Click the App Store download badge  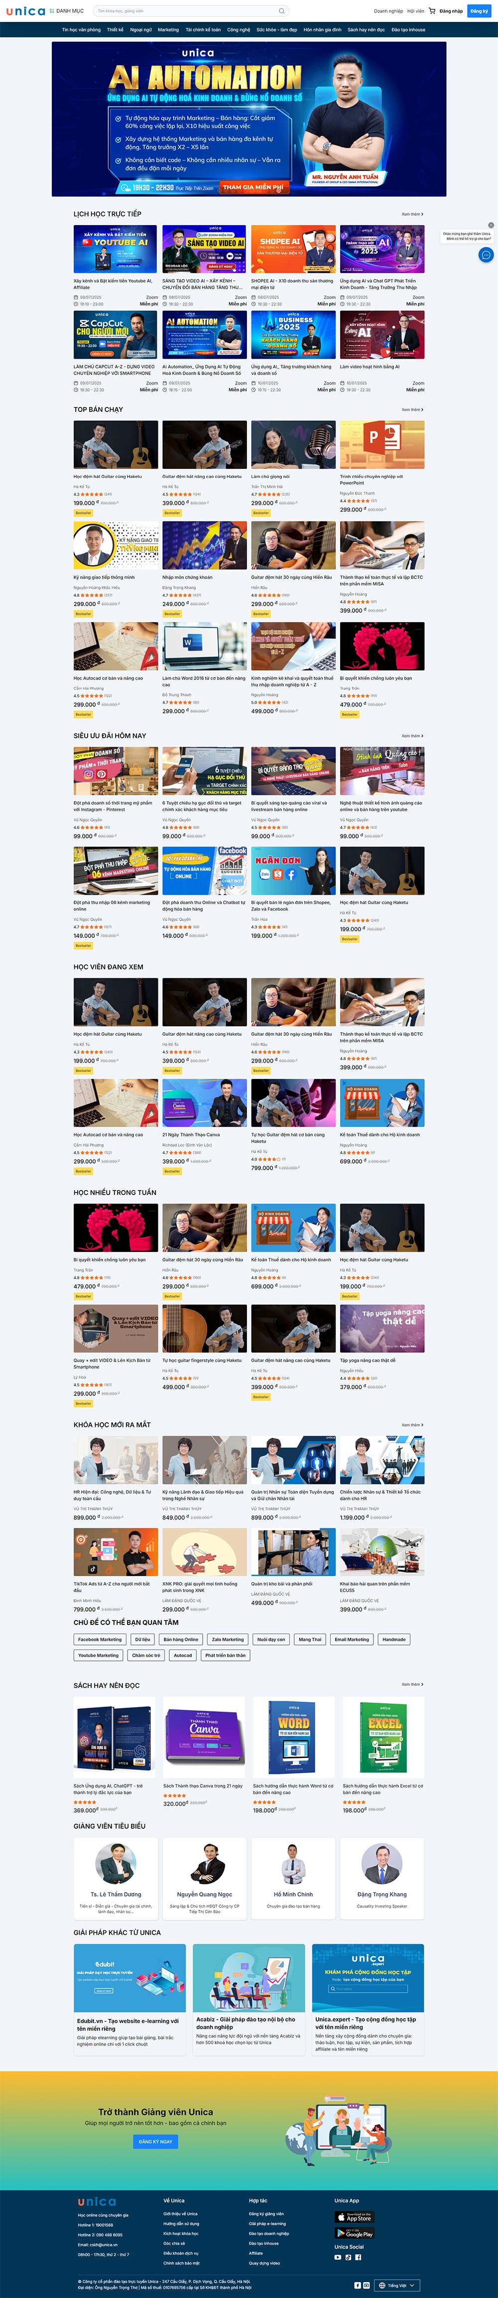point(354,2217)
